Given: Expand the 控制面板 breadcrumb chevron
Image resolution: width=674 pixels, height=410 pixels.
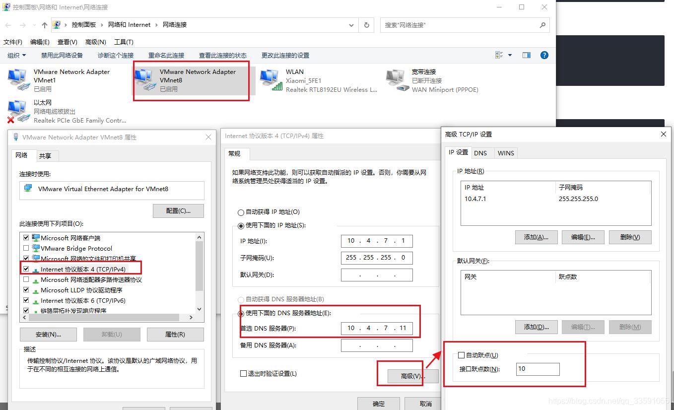Looking at the screenshot, I should (x=103, y=25).
